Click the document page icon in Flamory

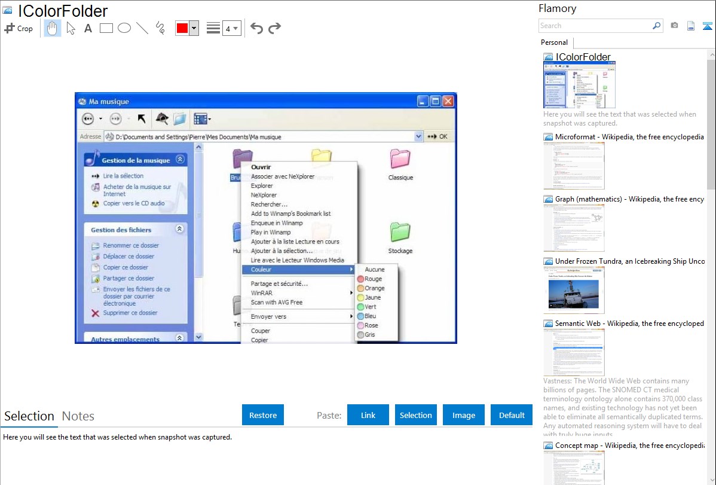[691, 26]
